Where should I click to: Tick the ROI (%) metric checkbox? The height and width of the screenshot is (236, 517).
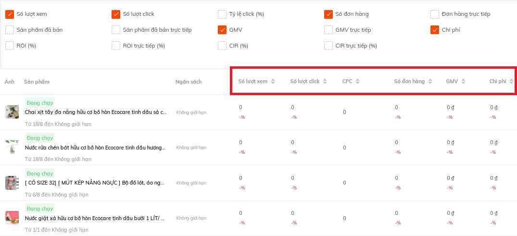(x=10, y=46)
